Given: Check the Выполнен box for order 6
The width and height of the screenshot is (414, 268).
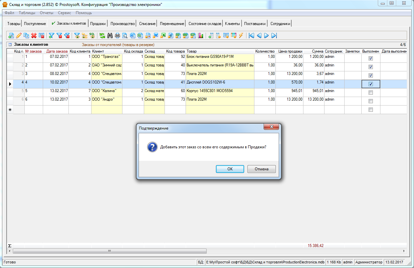Looking at the screenshot, I should [x=371, y=101].
